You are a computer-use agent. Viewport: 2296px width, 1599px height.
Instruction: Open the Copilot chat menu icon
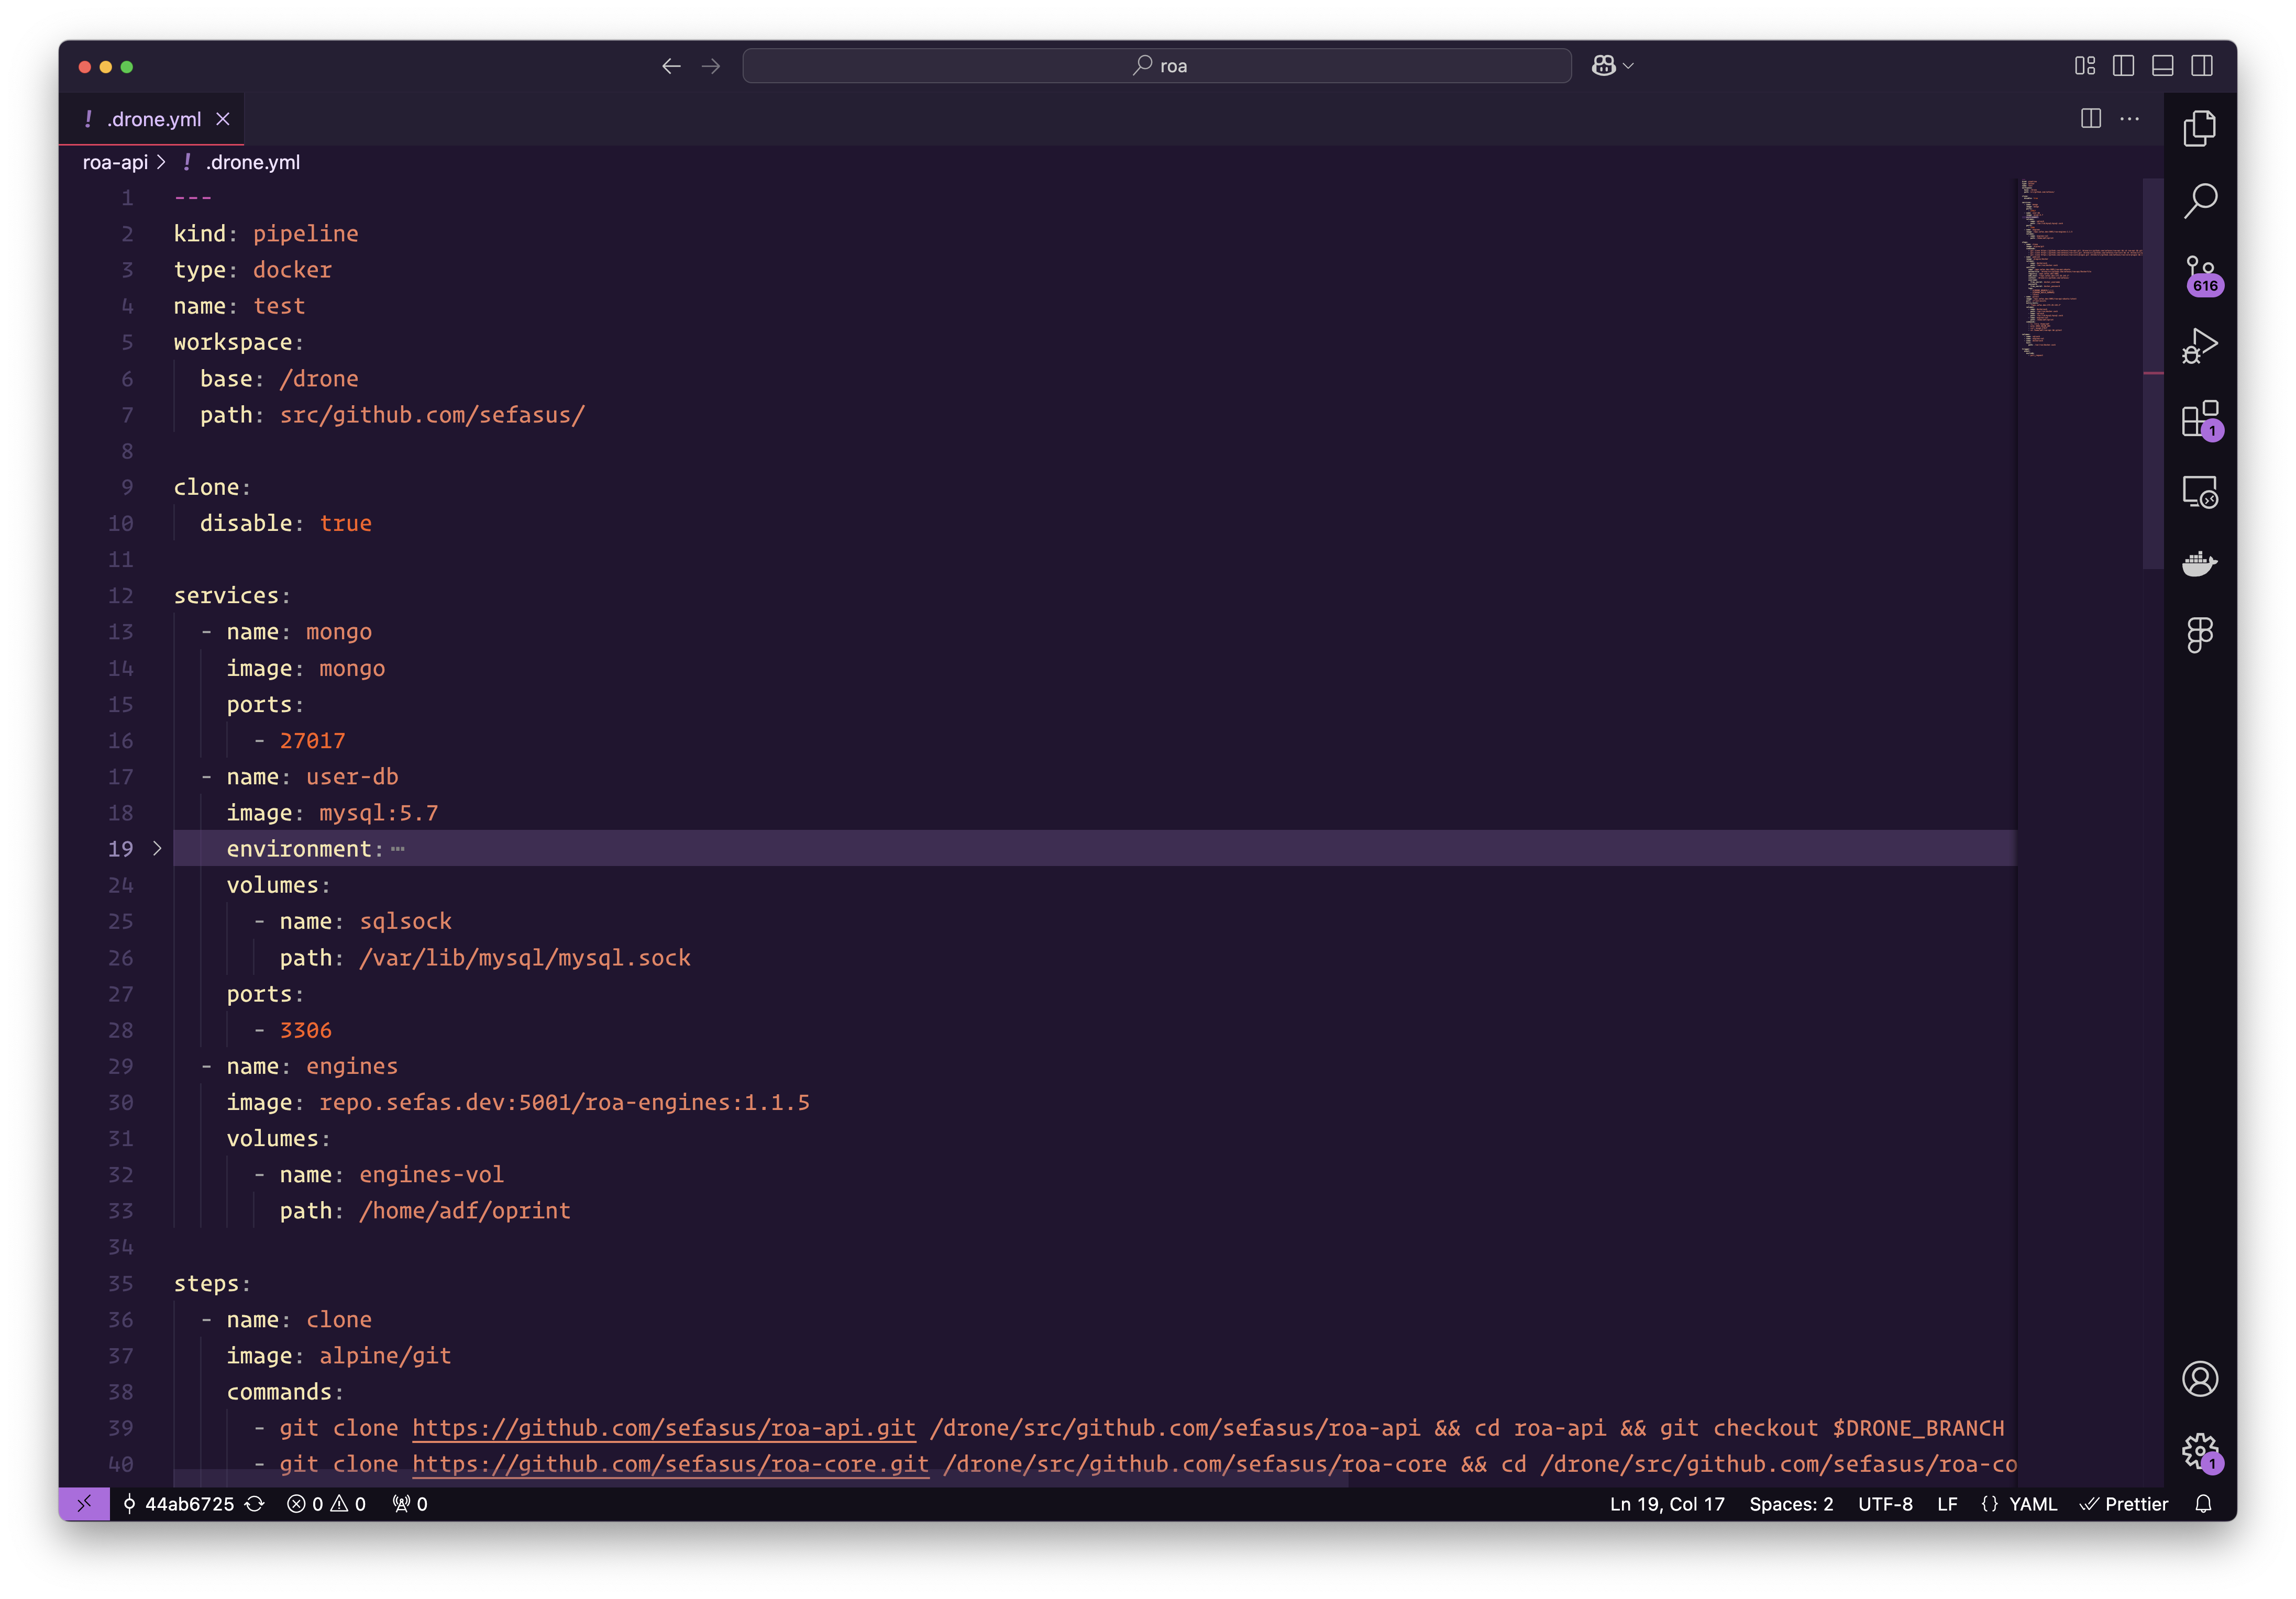point(1603,66)
